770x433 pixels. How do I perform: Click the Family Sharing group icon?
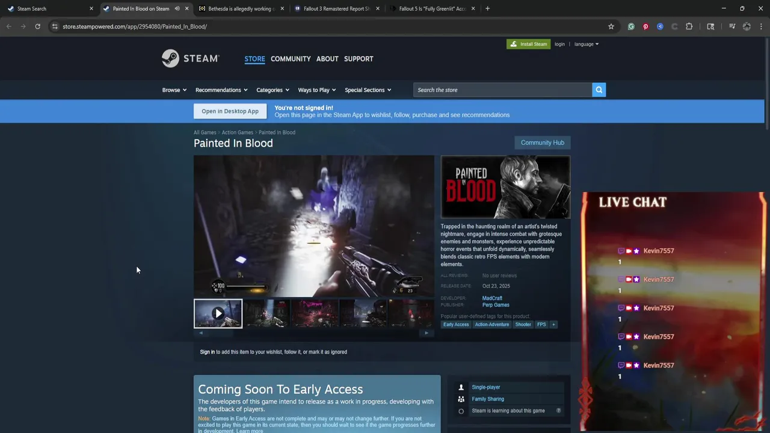tap(461, 399)
